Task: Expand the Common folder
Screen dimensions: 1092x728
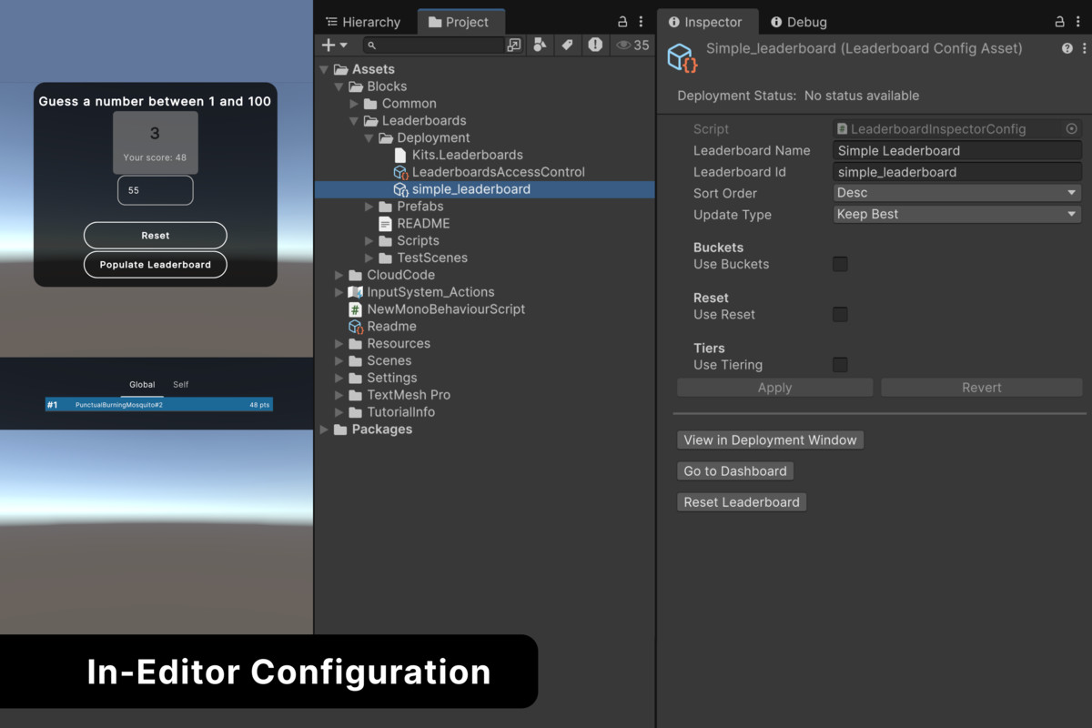Action: pyautogui.click(x=355, y=104)
